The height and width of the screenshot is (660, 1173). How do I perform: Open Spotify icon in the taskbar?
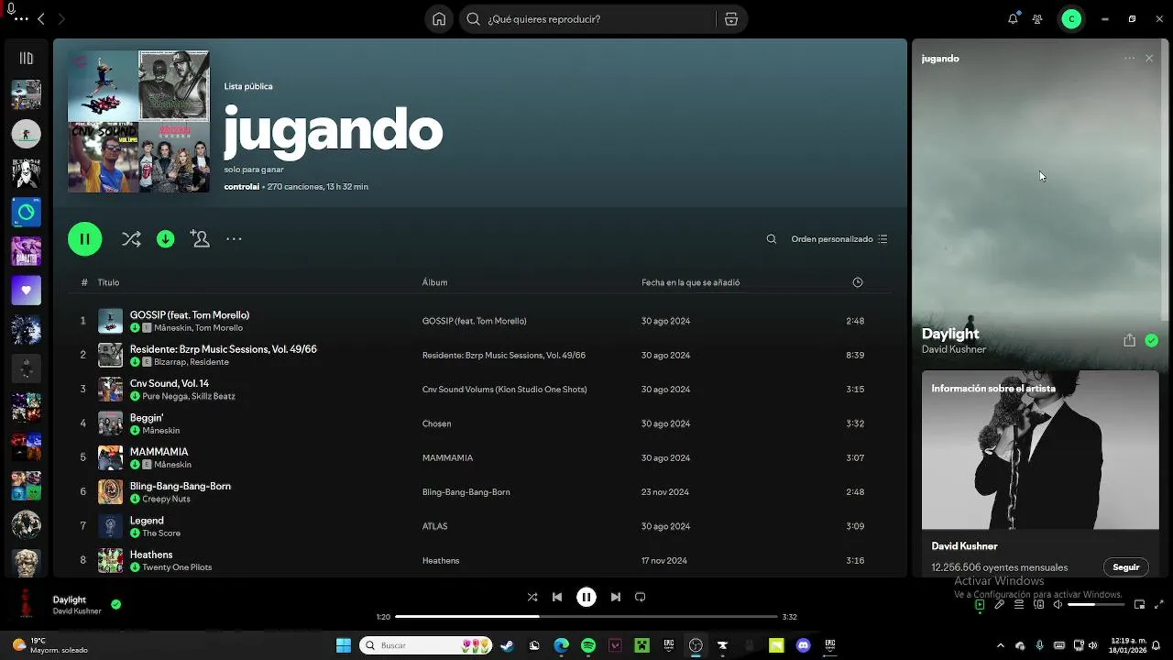588,645
